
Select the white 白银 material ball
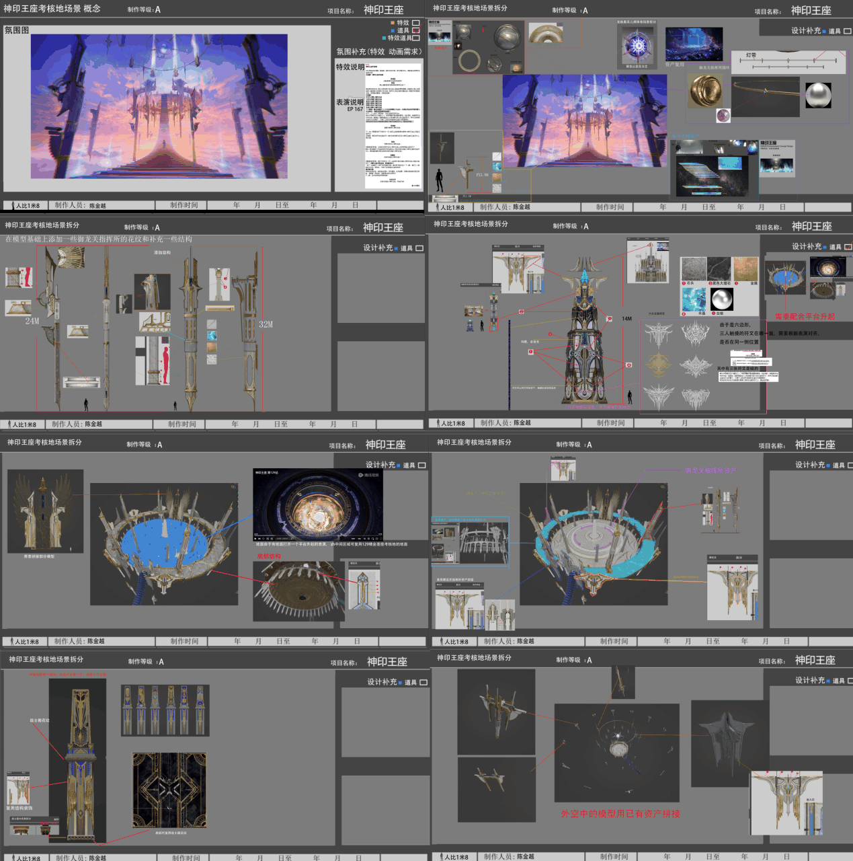pyautogui.click(x=721, y=300)
